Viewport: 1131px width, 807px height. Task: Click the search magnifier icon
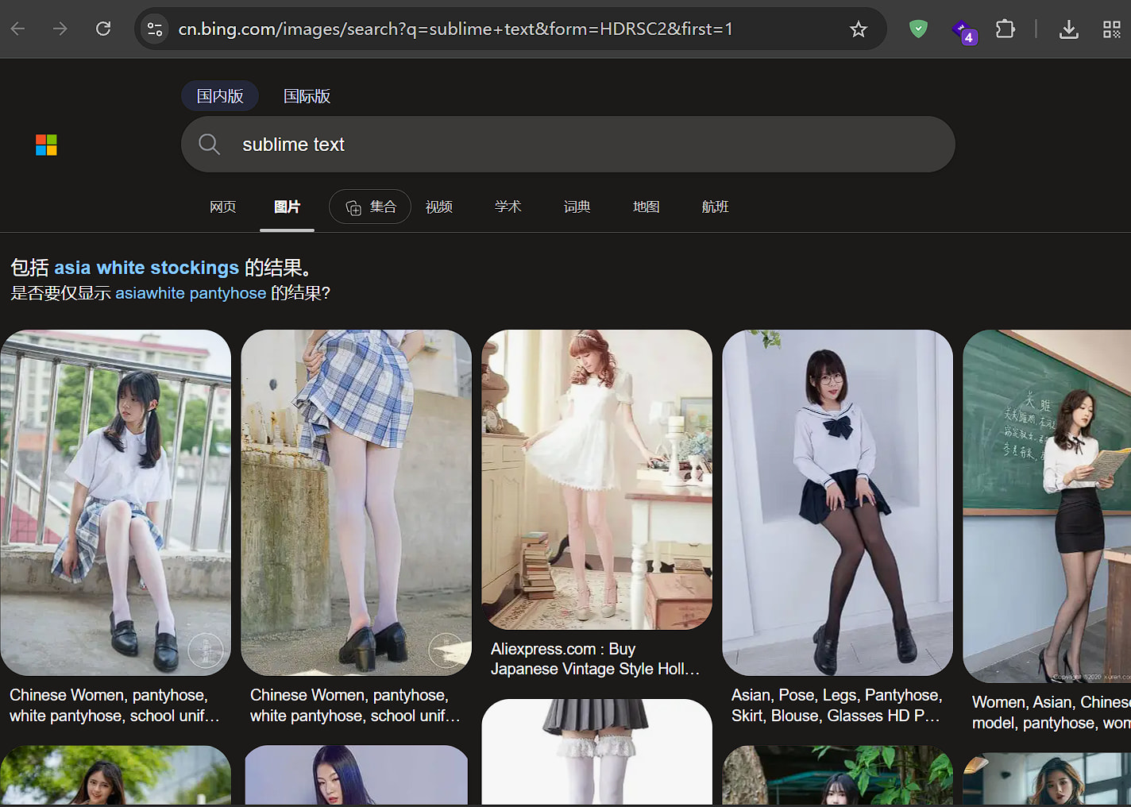[x=209, y=145]
